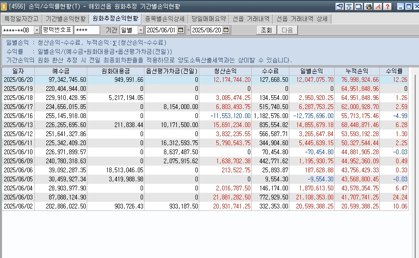
Task: Click the -11,553,120.00 청산손익 cell
Action: tap(225, 116)
